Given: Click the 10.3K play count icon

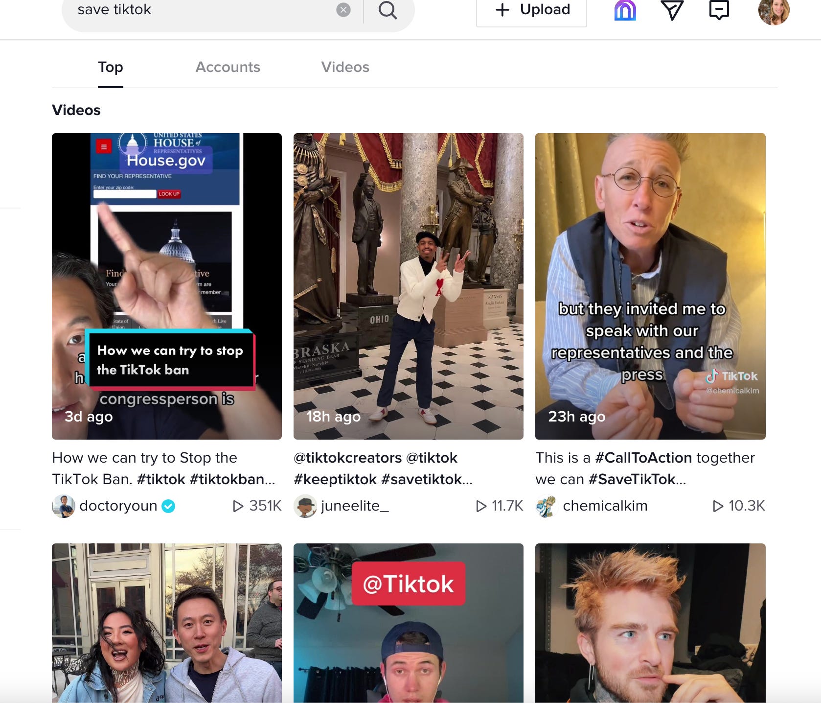Looking at the screenshot, I should point(718,506).
